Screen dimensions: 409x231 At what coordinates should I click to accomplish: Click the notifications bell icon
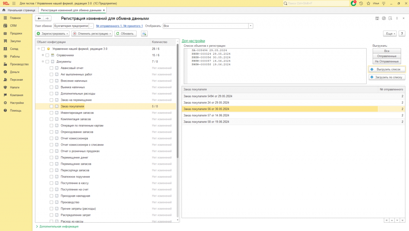click(353, 3)
